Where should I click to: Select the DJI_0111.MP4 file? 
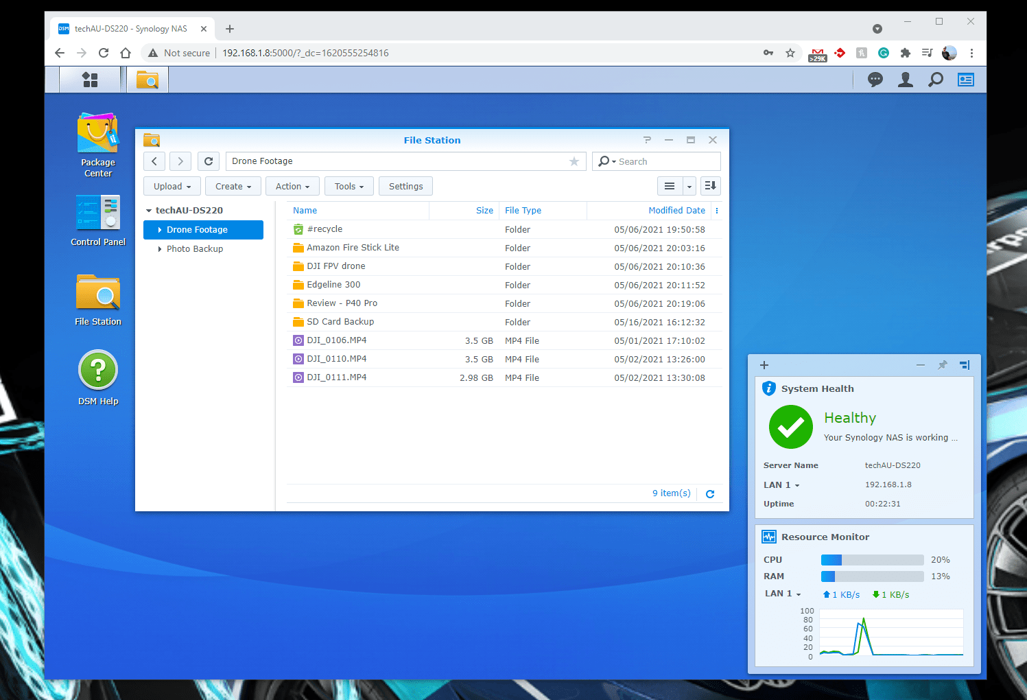point(504,377)
